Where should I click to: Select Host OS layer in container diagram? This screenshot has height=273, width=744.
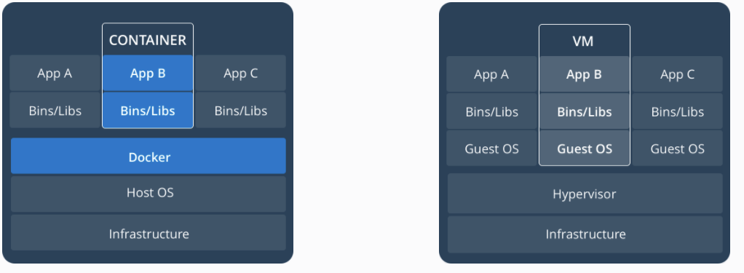[149, 194]
